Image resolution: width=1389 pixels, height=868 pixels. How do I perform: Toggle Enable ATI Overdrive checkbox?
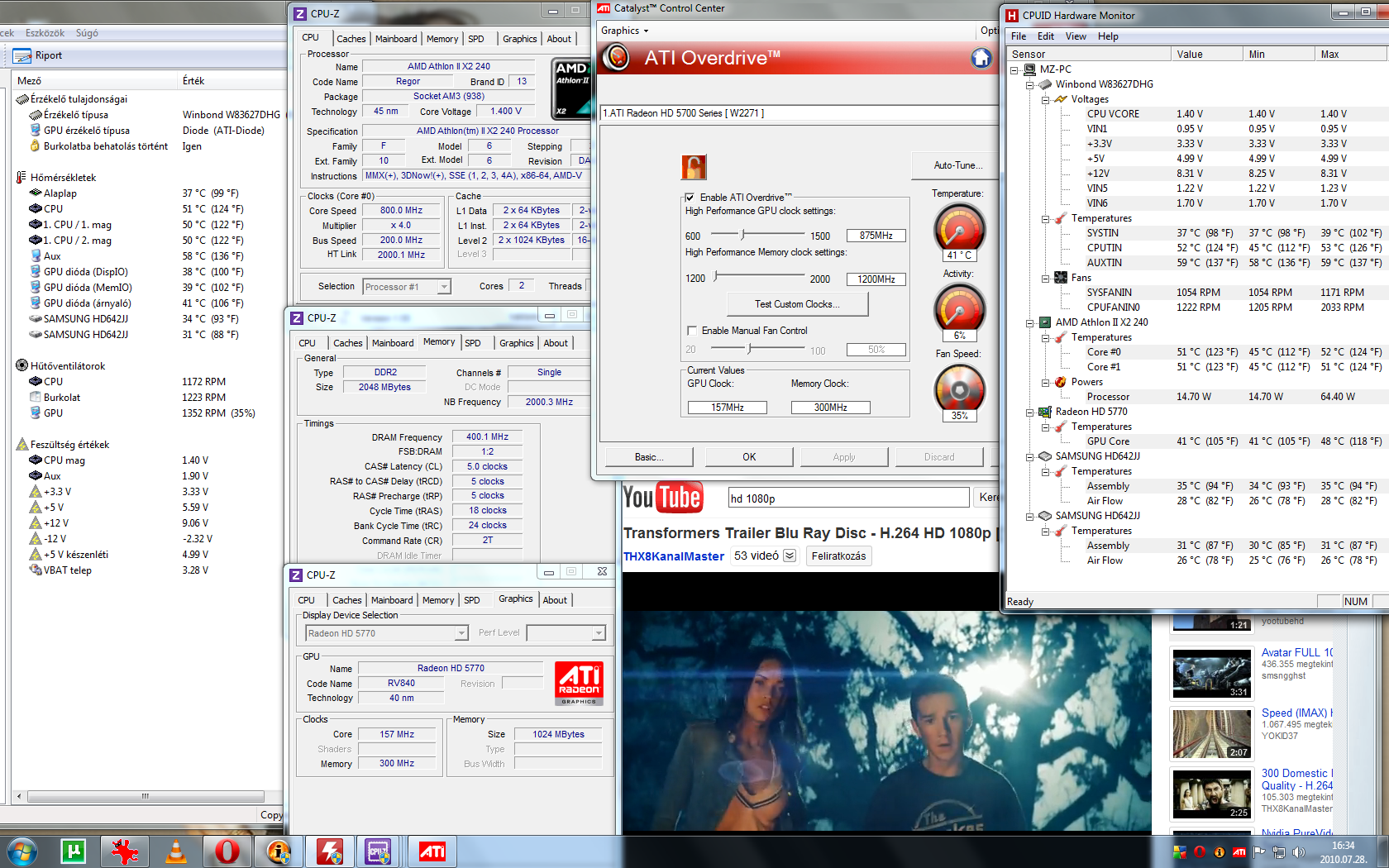click(690, 198)
